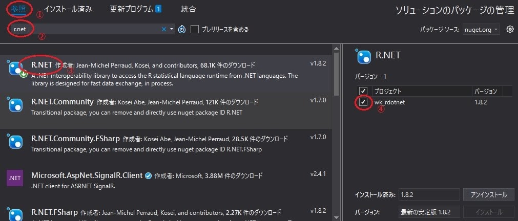Click the scroll up arrow of package list
The height and width of the screenshot is (221, 518).
(x=336, y=49)
